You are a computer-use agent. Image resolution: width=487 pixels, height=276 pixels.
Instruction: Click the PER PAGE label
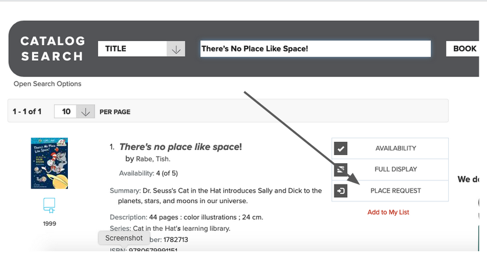coord(115,112)
